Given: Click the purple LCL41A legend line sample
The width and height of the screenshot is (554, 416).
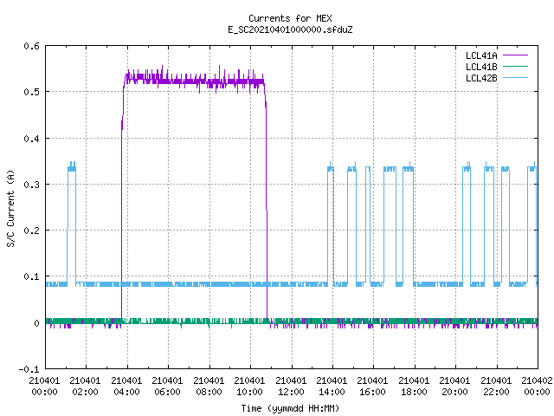Looking at the screenshot, I should pyautogui.click(x=515, y=55).
